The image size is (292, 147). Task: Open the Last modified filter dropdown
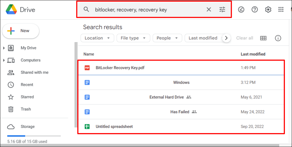coord(203,38)
